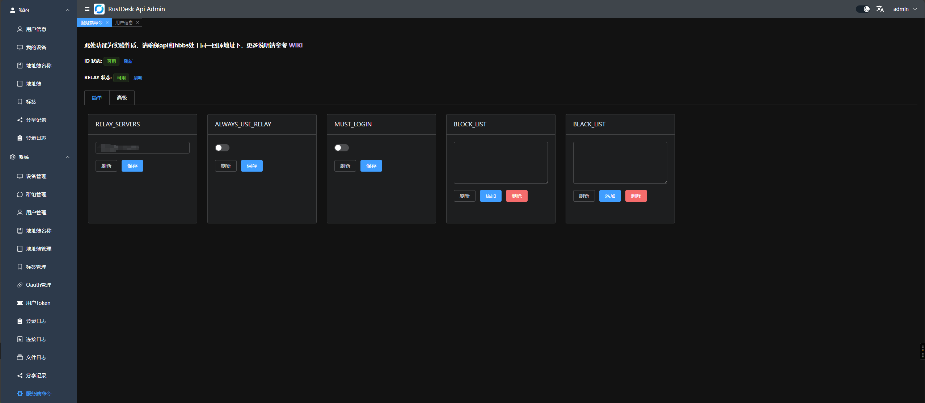Select the 标签 sidebar item

(31, 102)
